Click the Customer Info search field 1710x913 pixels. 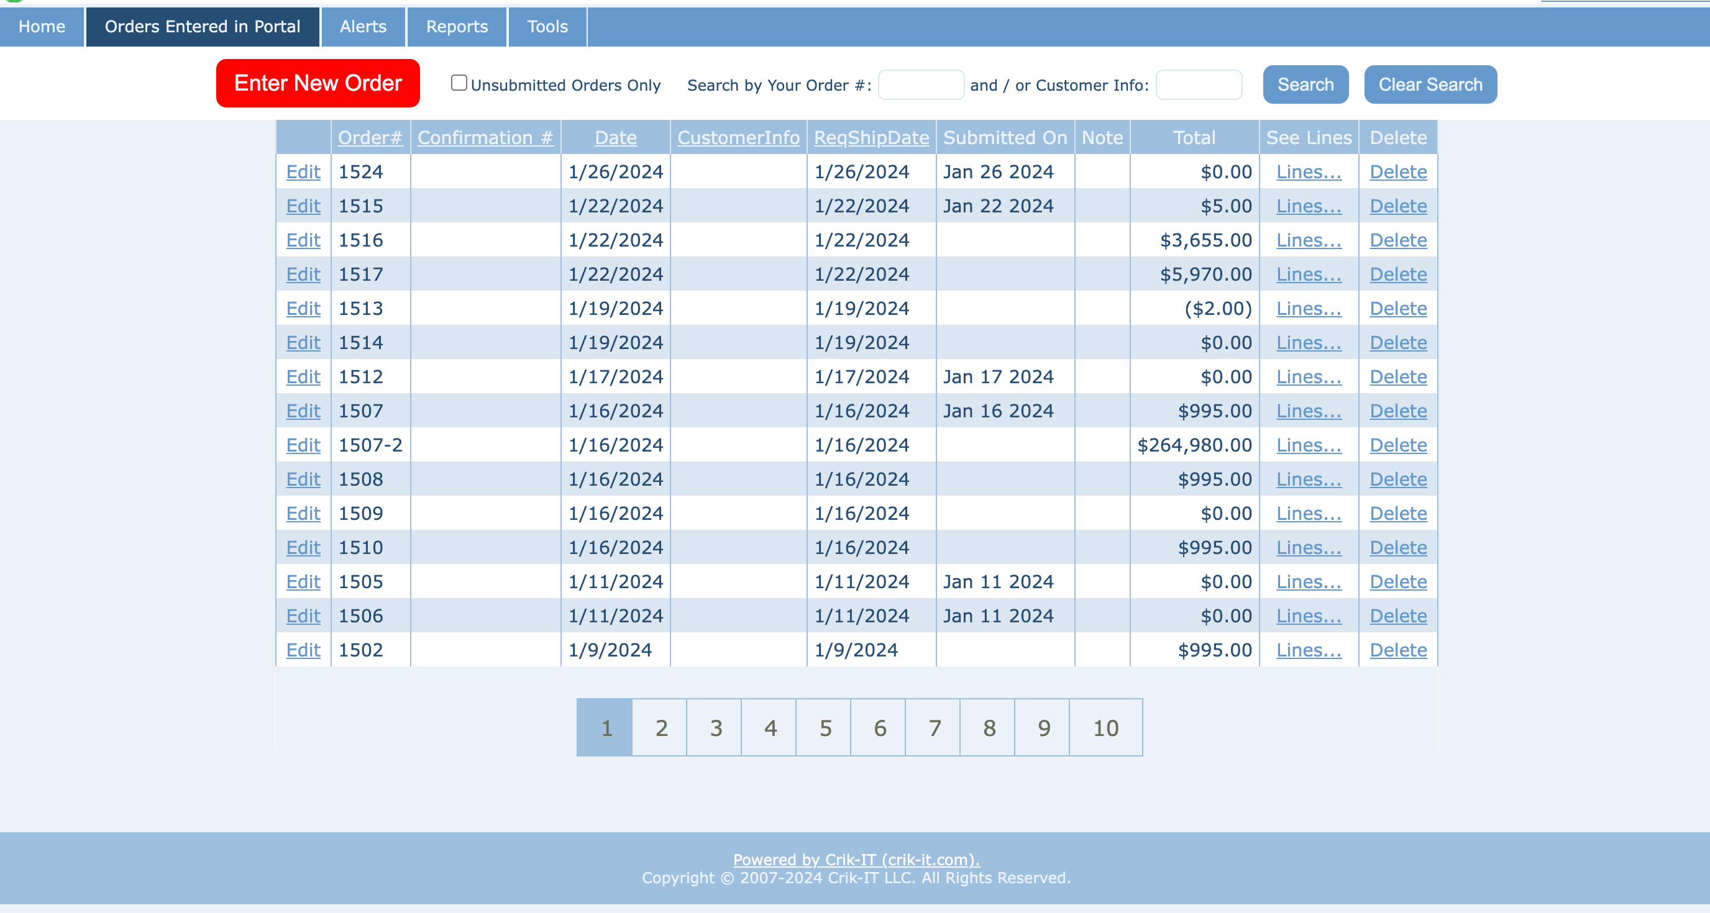[x=1198, y=85]
